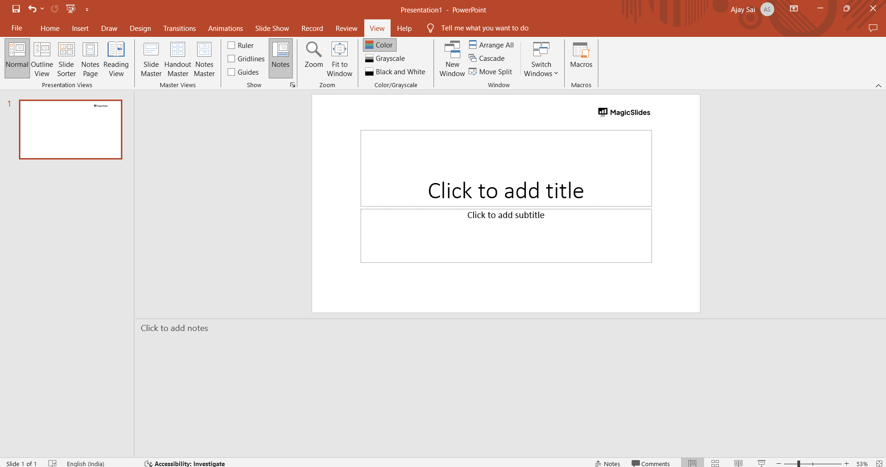886x467 pixels.
Task: Enable the Ruler checkbox
Action: click(232, 45)
